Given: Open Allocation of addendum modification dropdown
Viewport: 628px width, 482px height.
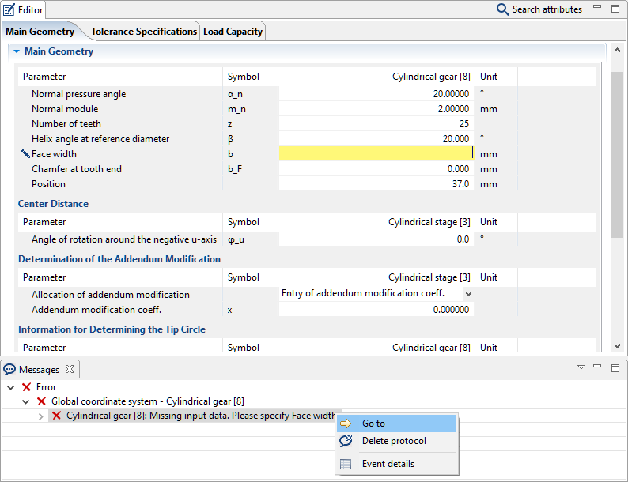Looking at the screenshot, I should tap(467, 294).
